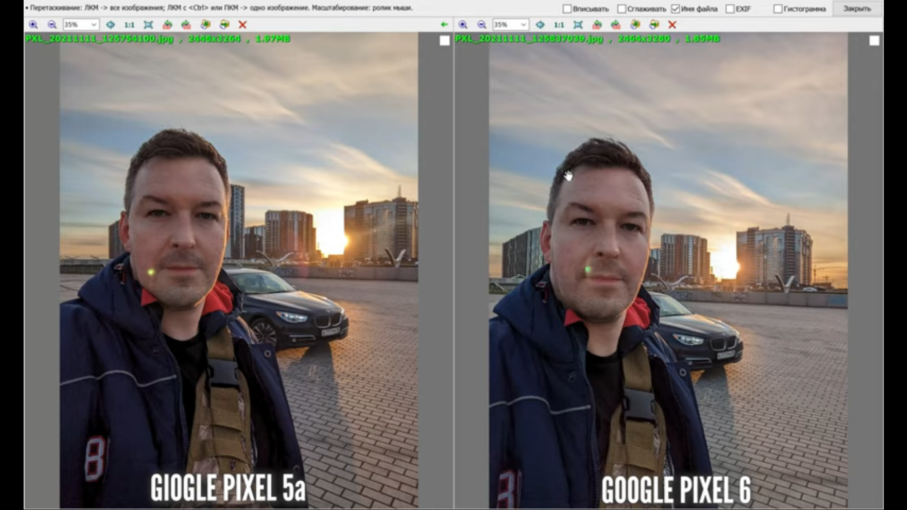
Task: Remove right image with red X
Action: pos(672,25)
